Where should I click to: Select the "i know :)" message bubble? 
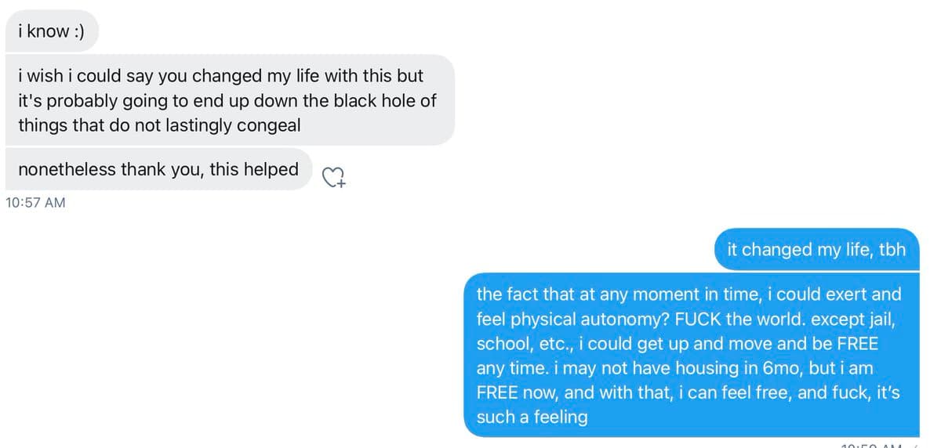coord(51,31)
